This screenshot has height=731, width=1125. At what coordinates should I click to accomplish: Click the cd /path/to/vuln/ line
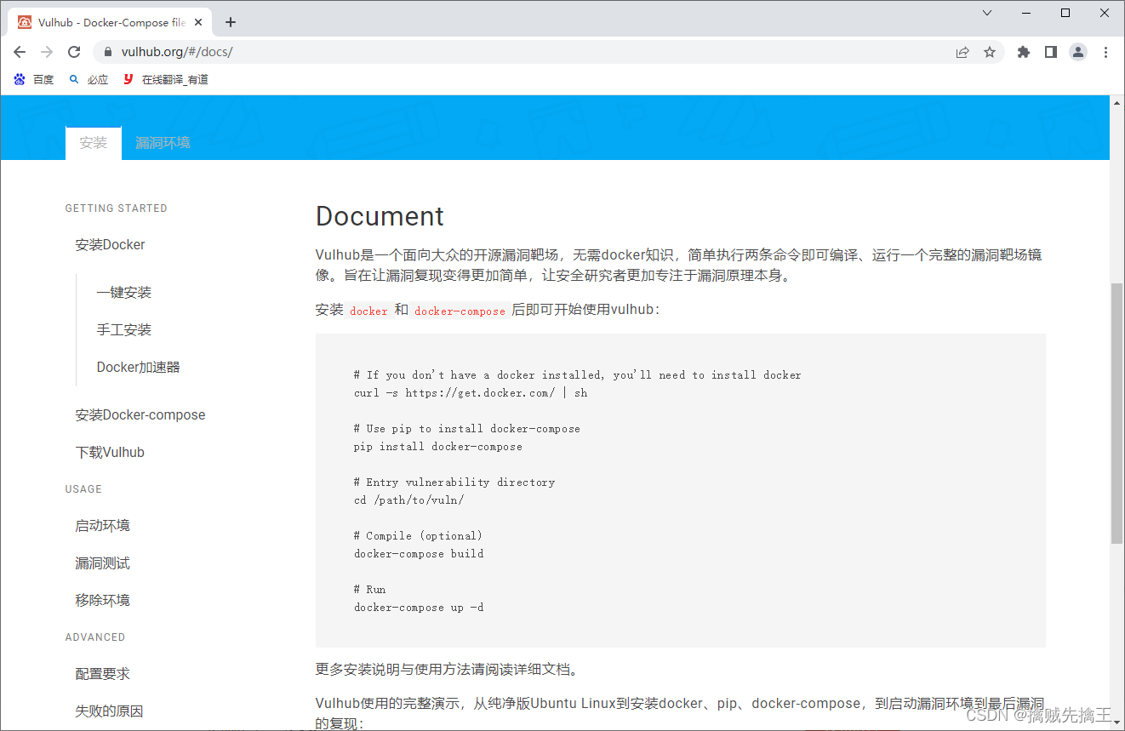(x=409, y=500)
